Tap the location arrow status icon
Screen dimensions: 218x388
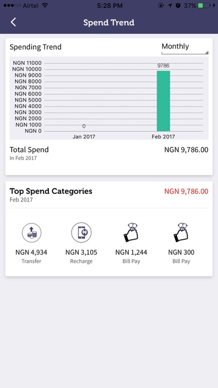170,6
